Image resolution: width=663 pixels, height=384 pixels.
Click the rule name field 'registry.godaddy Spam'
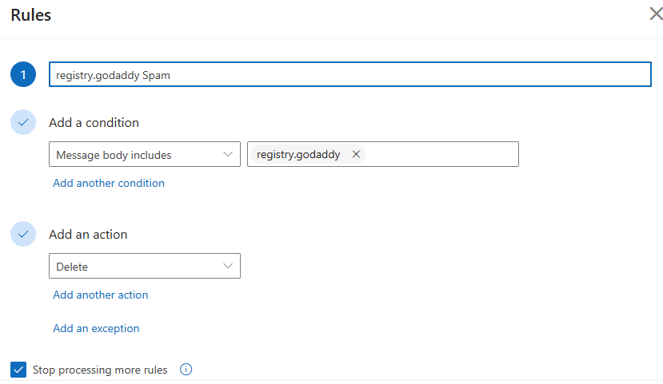pos(349,74)
